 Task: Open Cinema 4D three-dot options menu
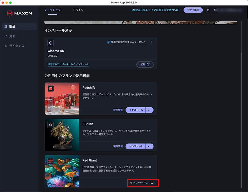pos(151,42)
